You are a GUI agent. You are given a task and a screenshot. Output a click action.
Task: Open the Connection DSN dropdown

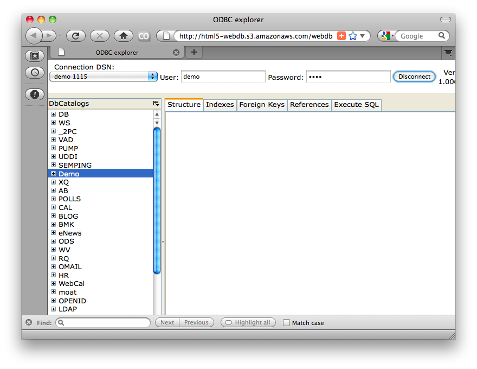152,77
